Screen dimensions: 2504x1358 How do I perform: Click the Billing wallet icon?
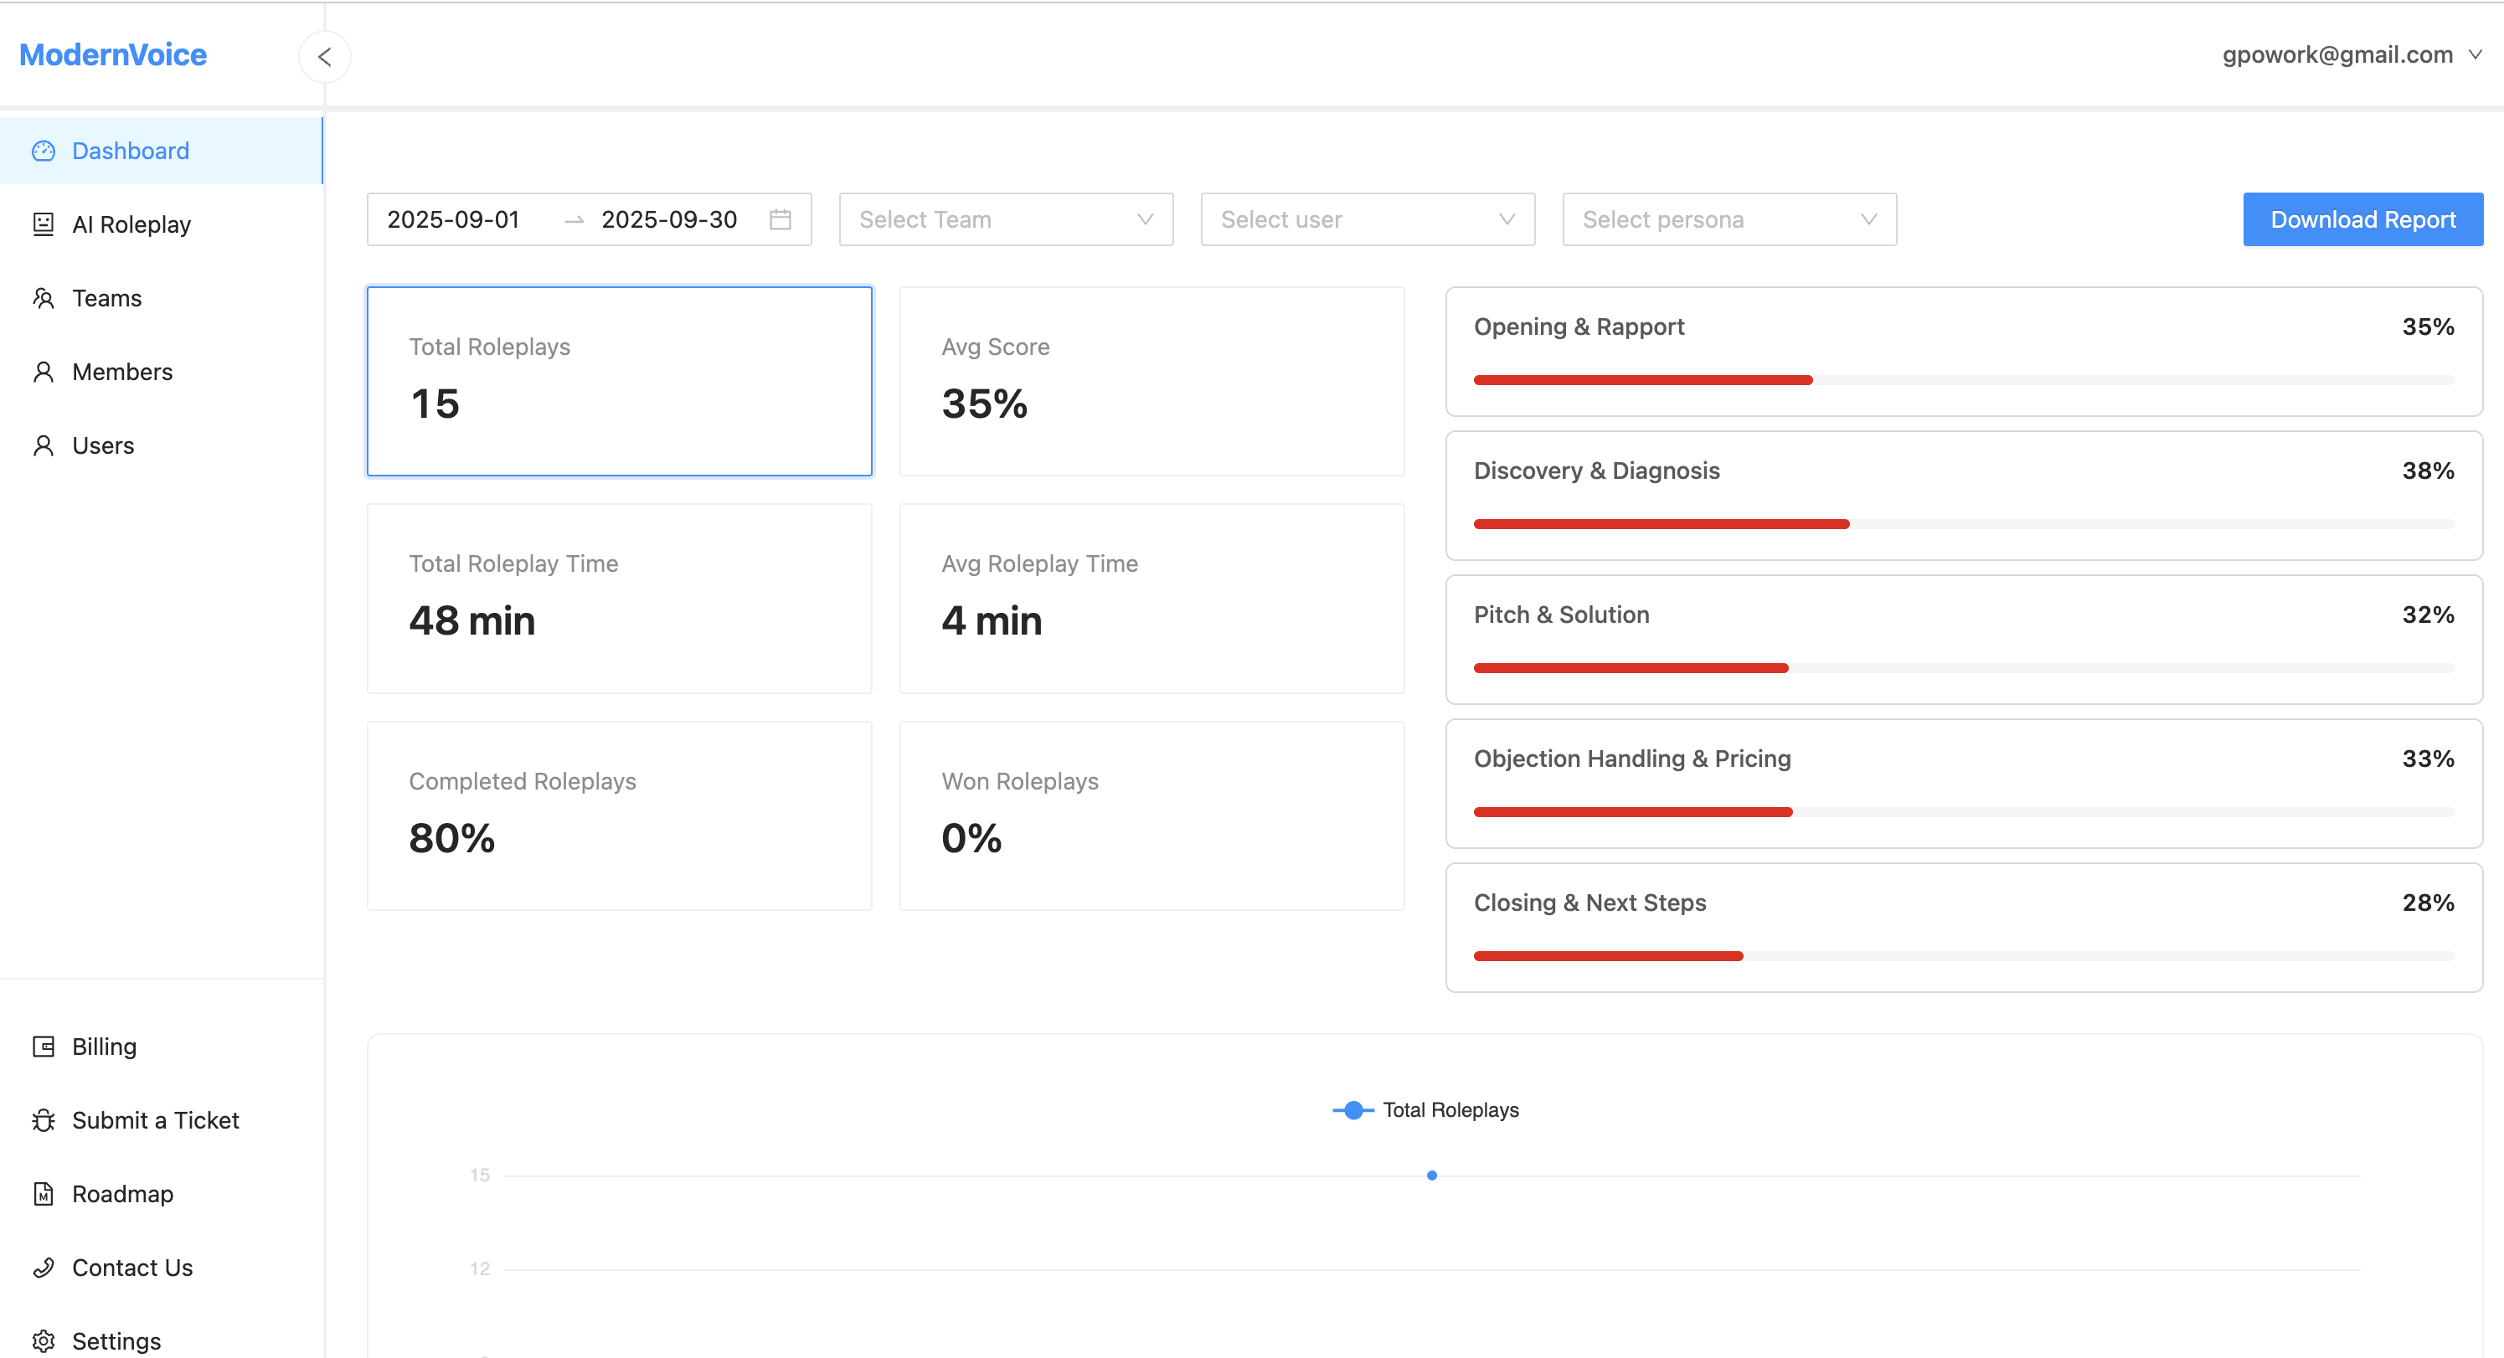(x=43, y=1047)
